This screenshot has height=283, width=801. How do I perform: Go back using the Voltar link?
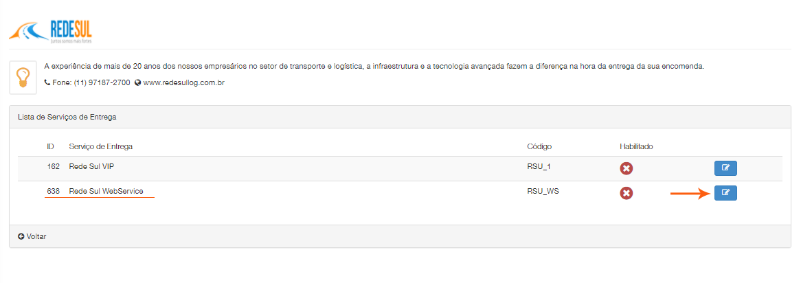pyautogui.click(x=36, y=236)
